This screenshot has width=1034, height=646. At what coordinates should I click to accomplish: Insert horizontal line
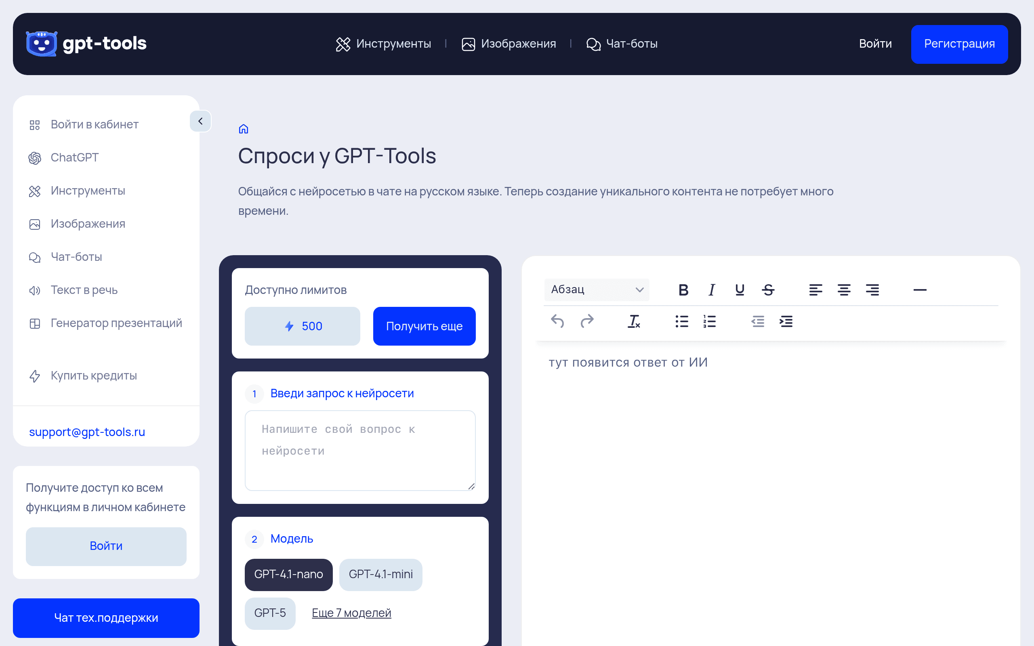[x=919, y=290]
